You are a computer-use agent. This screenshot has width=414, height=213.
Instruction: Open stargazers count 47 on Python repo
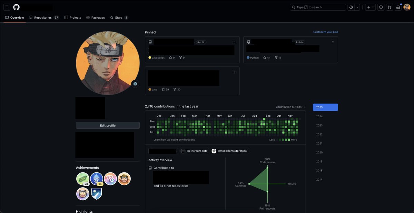point(266,57)
